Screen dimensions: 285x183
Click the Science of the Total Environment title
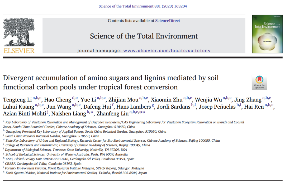point(144,36)
